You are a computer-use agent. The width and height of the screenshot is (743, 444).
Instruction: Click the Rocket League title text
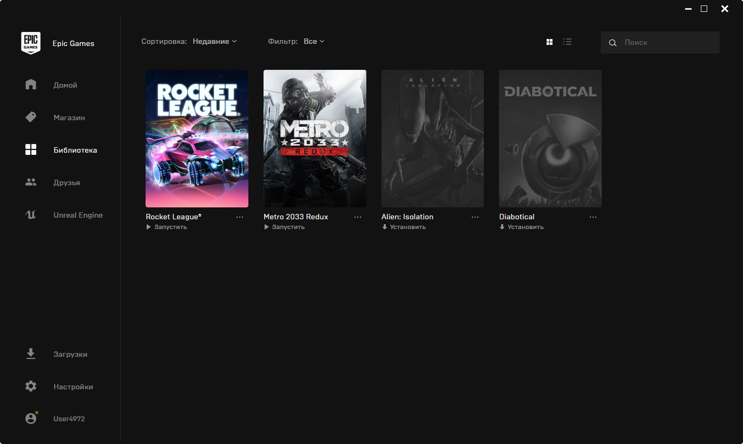coord(174,217)
